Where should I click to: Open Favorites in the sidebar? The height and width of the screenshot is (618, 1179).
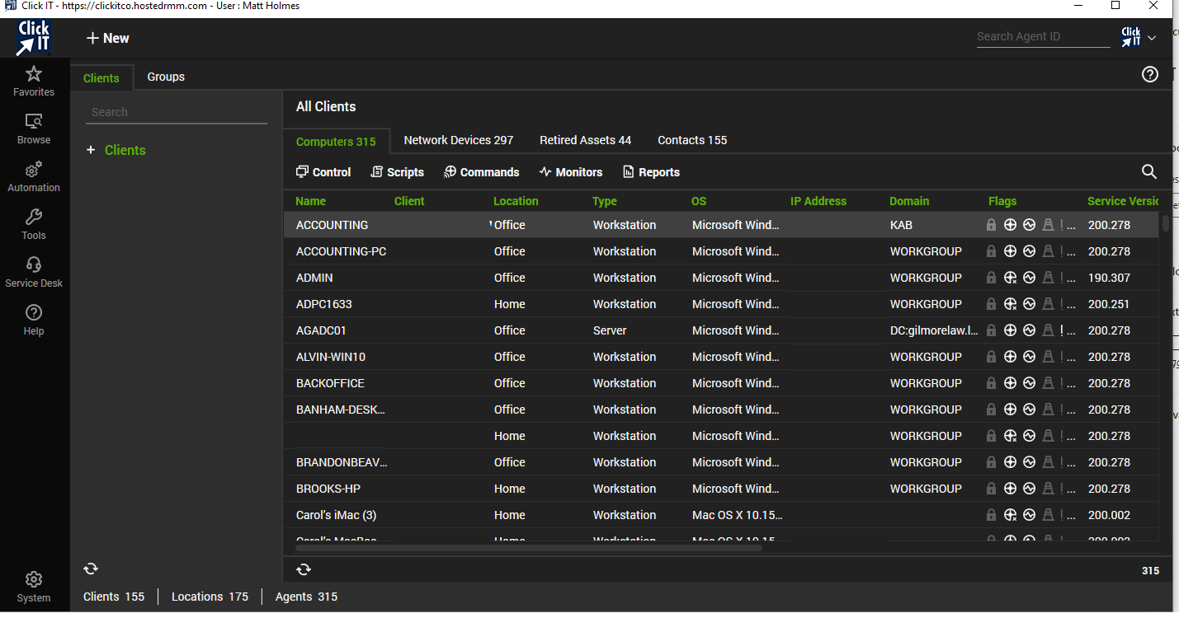point(34,82)
